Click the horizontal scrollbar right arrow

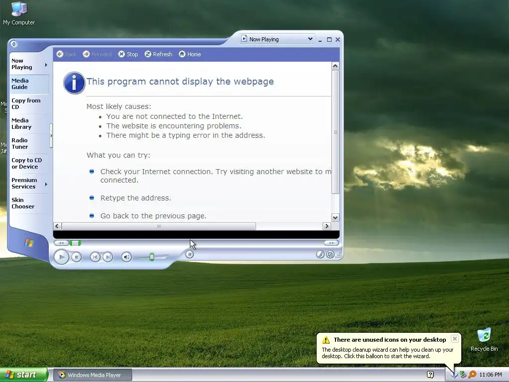[327, 226]
